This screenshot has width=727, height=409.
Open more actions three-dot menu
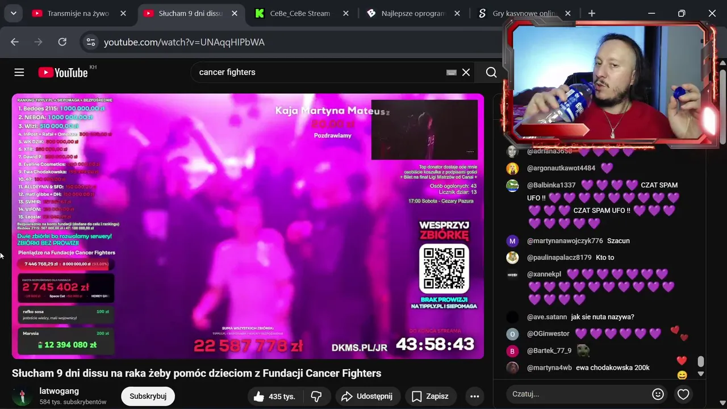click(x=474, y=396)
